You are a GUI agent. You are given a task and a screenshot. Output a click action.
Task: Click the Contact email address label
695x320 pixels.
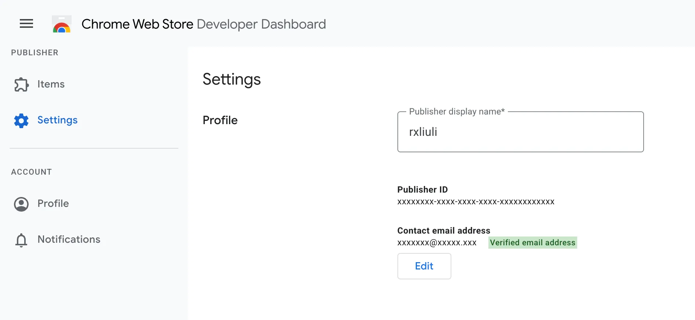(444, 231)
